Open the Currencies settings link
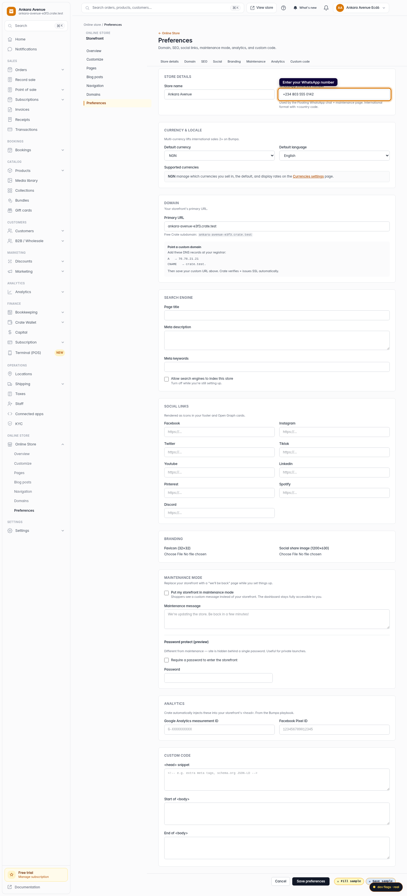The height and width of the screenshot is (896, 407). point(308,176)
